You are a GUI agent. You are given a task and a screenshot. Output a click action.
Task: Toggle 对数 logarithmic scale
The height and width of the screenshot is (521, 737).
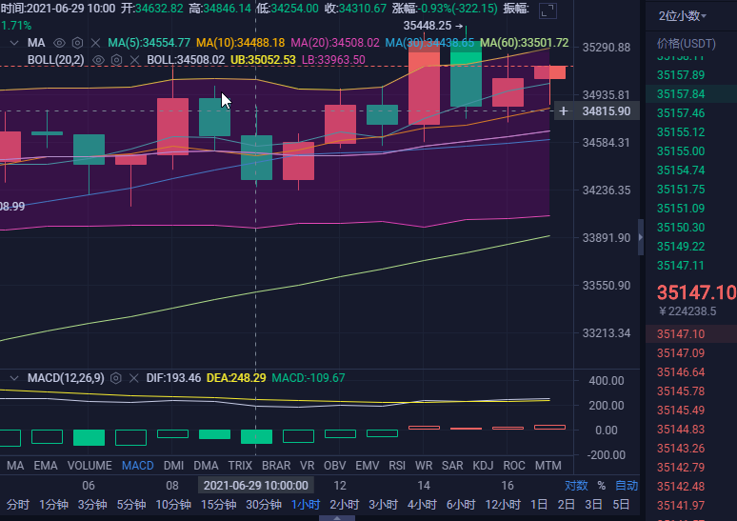[x=576, y=485]
